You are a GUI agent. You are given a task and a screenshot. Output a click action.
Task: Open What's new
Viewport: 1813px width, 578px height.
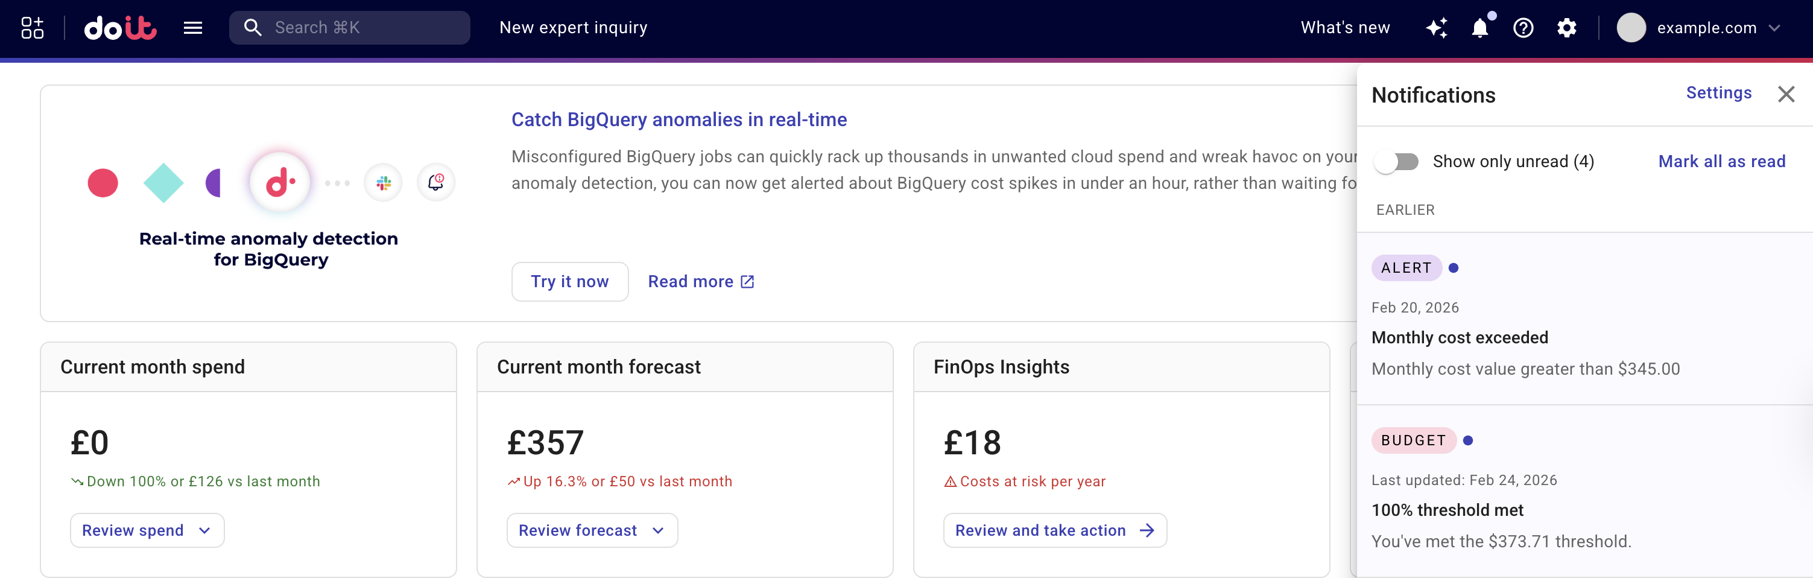[1345, 28]
